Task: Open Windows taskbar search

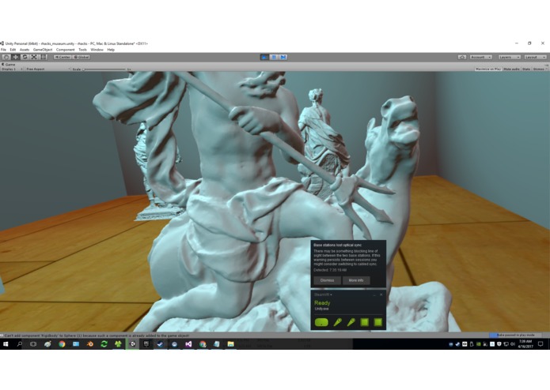Action: pyautogui.click(x=19, y=344)
